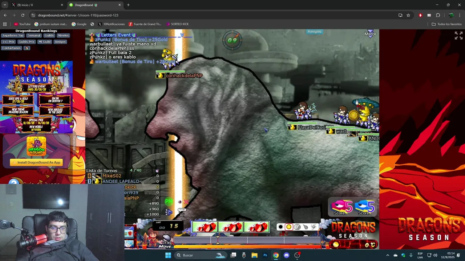Click the small dark ball icon beside PM
The height and width of the screenshot is (261, 465).
click(x=179, y=202)
